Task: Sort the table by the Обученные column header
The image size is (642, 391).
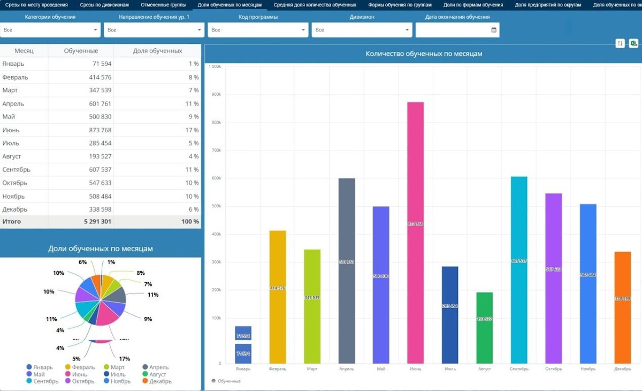Action: click(81, 51)
